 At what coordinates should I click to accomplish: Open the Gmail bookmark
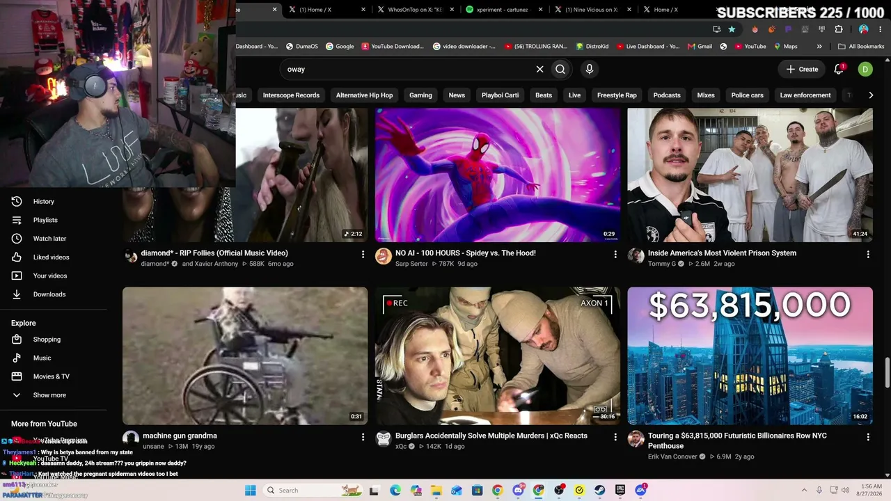pyautogui.click(x=700, y=47)
